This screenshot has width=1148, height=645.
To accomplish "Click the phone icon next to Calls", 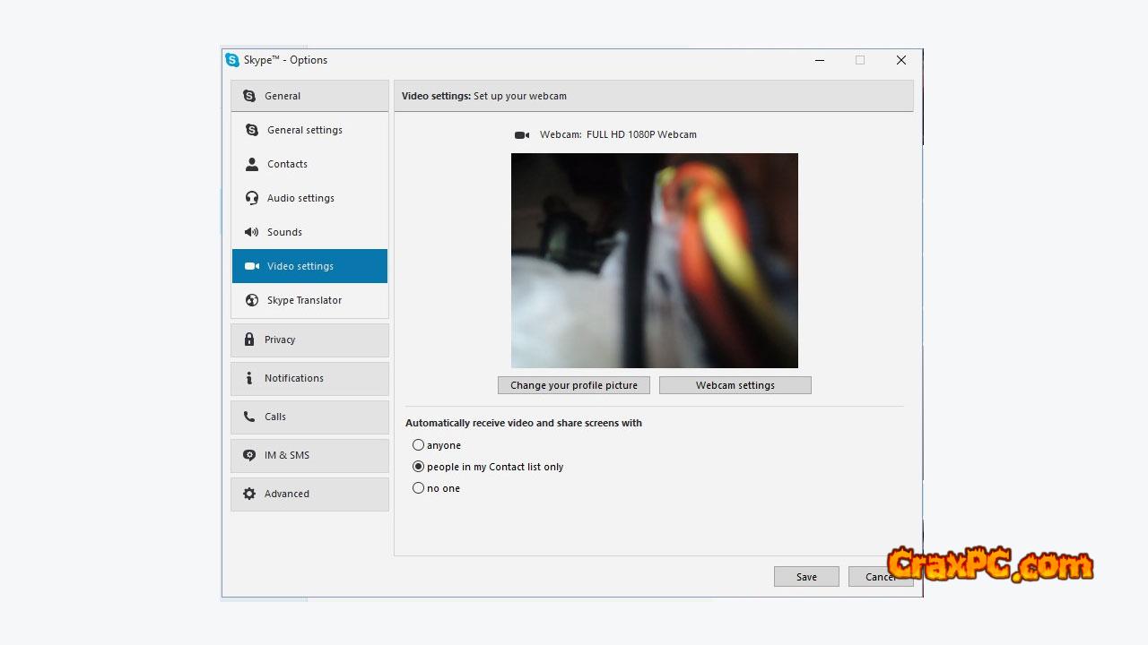I will tap(249, 417).
